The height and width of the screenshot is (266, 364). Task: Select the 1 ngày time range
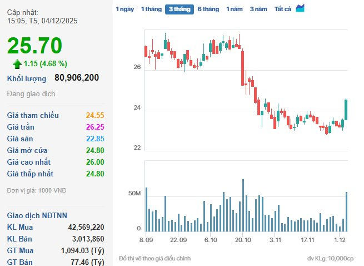[x=124, y=9]
